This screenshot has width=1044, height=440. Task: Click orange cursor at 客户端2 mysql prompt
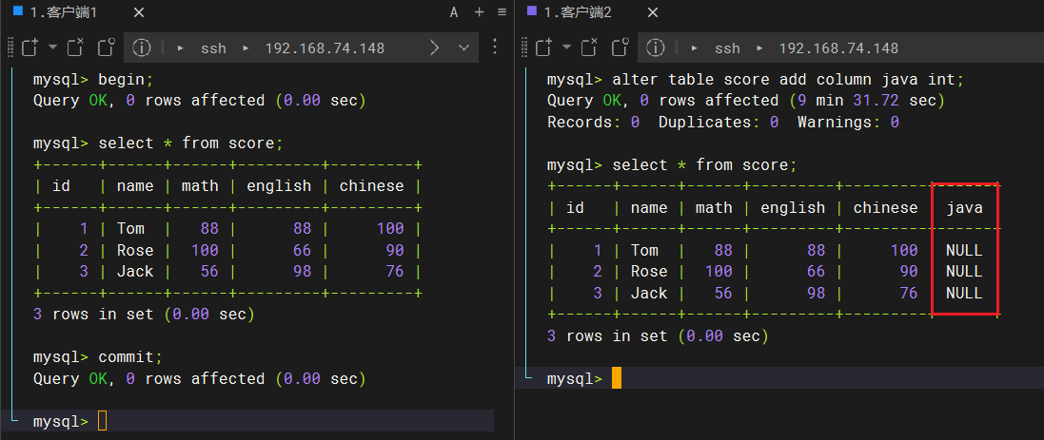(x=617, y=378)
